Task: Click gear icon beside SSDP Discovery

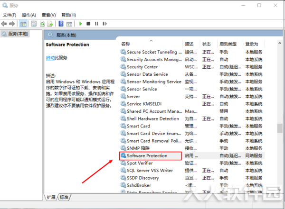Action: pyautogui.click(x=123, y=178)
